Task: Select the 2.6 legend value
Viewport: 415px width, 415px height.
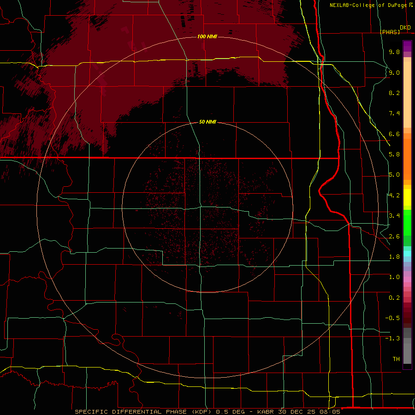Action: (394, 237)
